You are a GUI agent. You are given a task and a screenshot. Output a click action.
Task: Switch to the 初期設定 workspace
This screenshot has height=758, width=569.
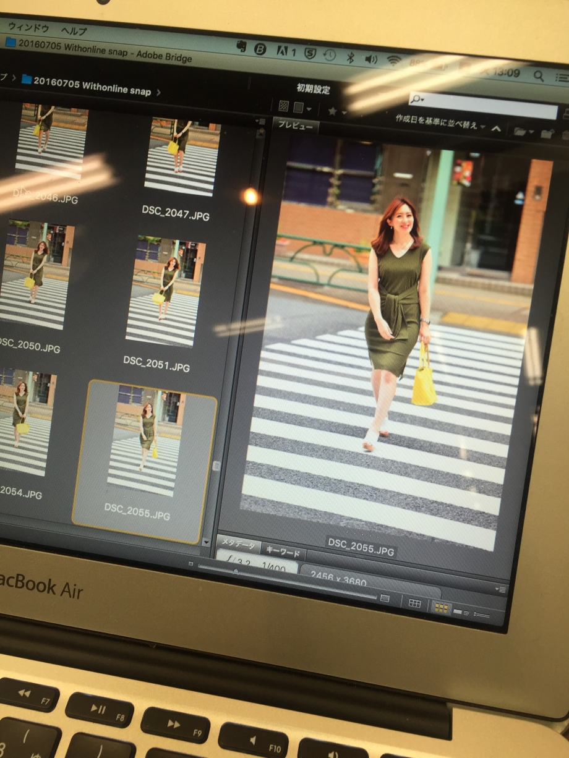(x=314, y=88)
